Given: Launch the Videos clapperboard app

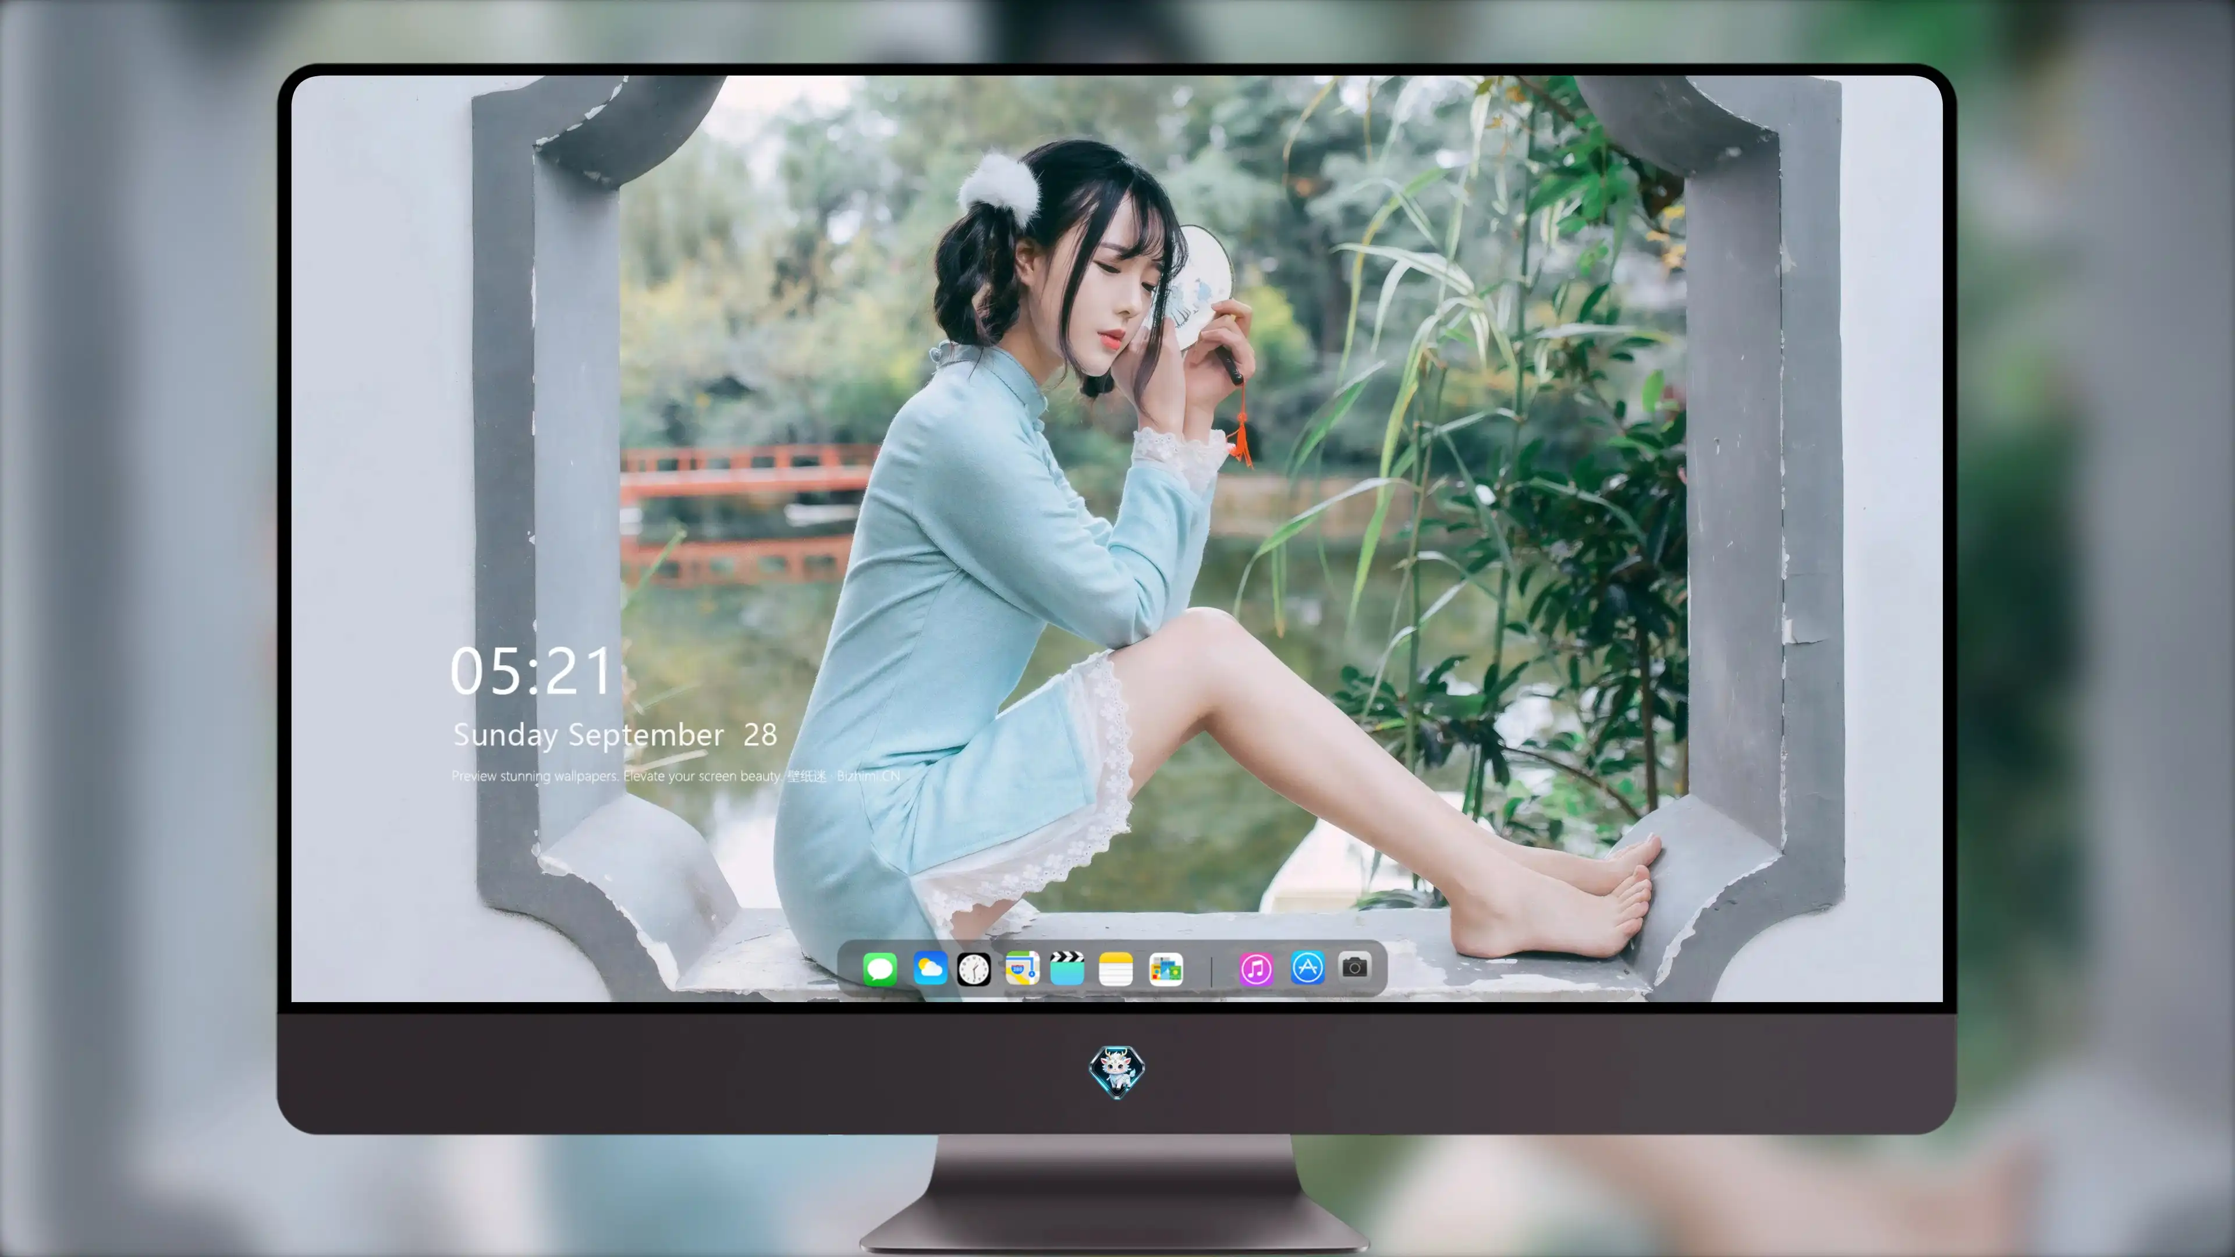Looking at the screenshot, I should tap(1067, 968).
